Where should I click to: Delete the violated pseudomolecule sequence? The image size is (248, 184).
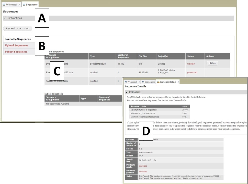pos(212,63)
